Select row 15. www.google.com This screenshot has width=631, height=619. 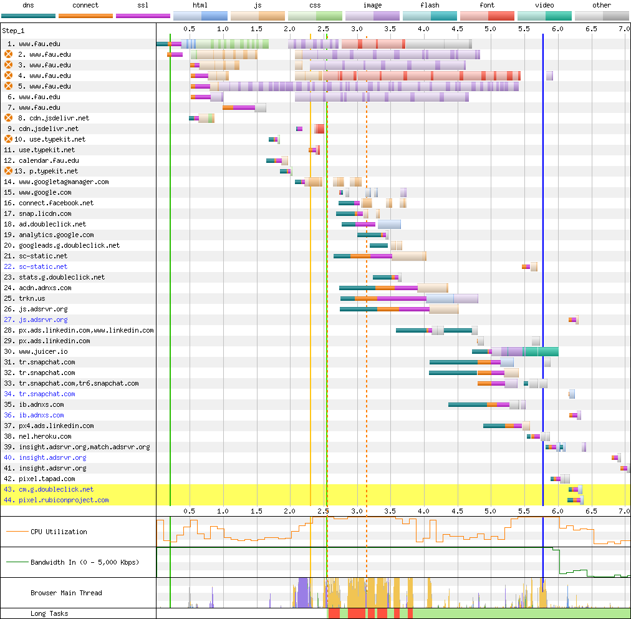pyautogui.click(x=37, y=192)
